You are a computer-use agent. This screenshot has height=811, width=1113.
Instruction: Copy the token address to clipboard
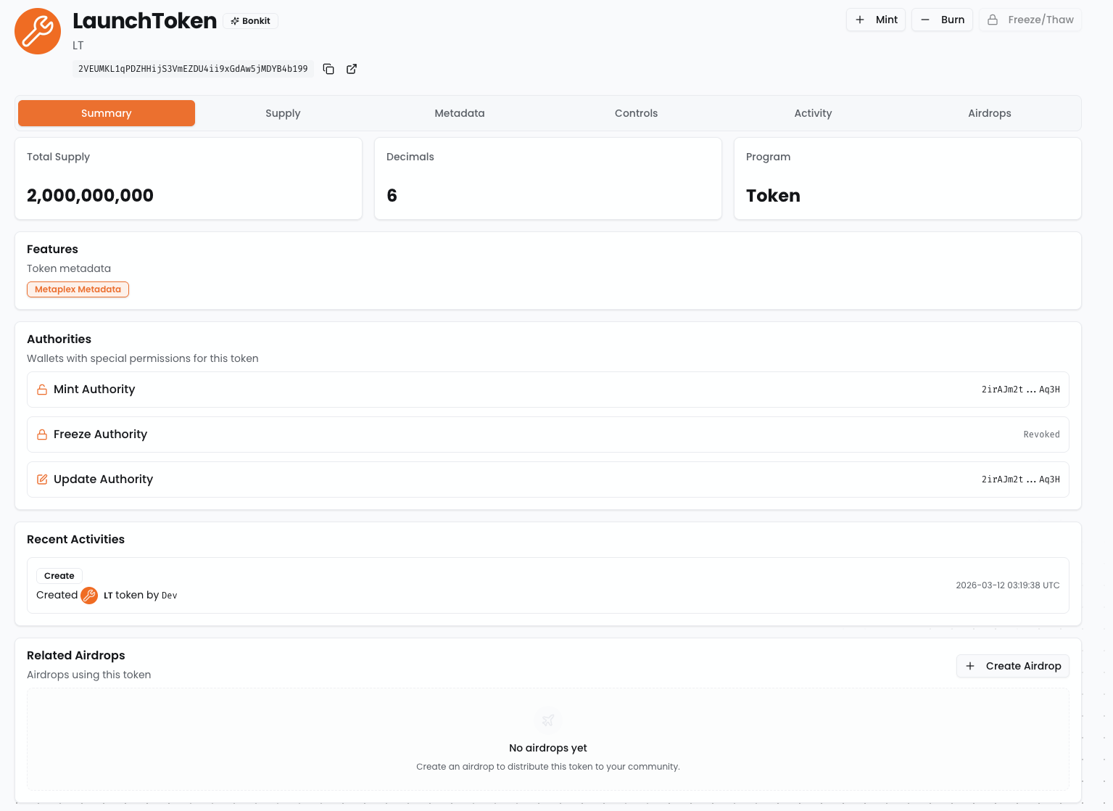point(328,69)
